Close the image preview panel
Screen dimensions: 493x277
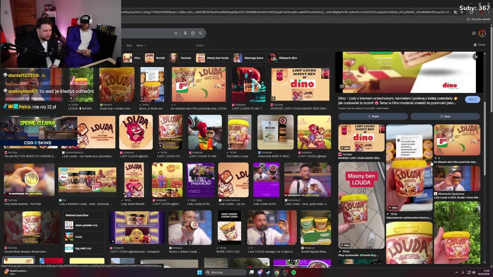click(x=476, y=57)
